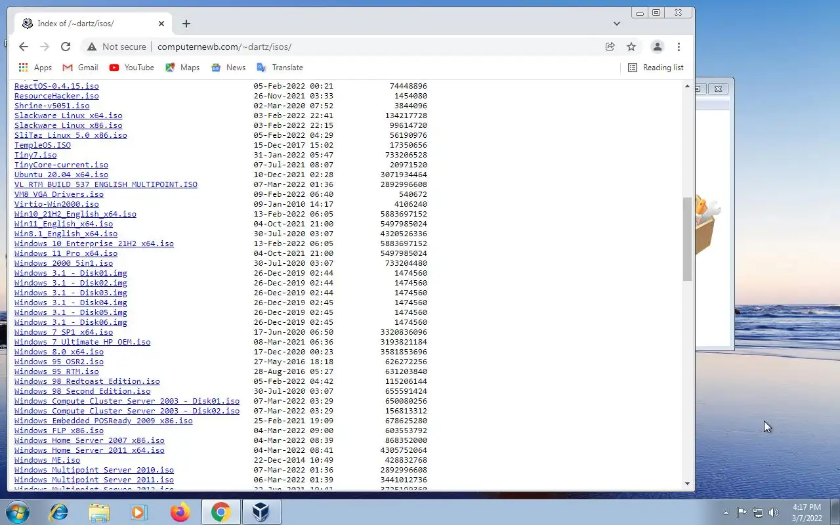Open the Reading list panel
Viewport: 840px width, 525px height.
point(656,68)
